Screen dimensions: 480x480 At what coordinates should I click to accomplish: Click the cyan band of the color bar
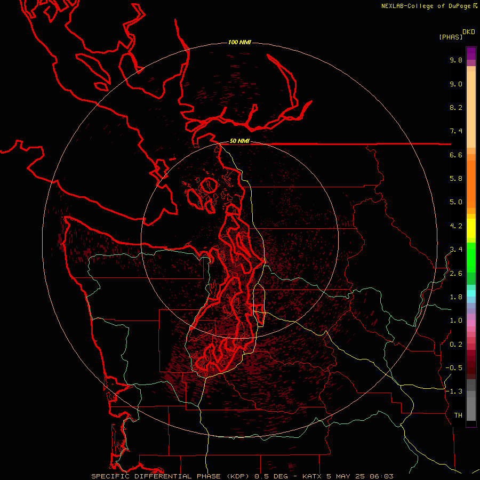(x=471, y=293)
